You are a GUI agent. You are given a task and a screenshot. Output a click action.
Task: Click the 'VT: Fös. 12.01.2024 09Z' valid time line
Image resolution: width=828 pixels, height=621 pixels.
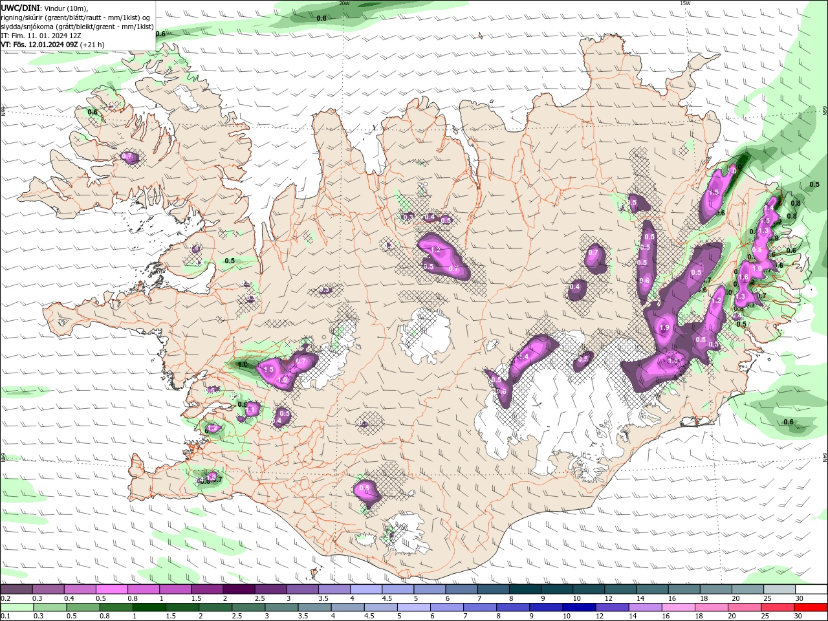pos(53,45)
